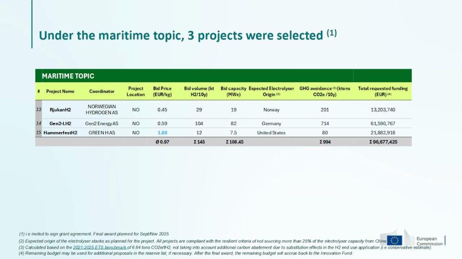Select the slide title about maritime topic

188,35
